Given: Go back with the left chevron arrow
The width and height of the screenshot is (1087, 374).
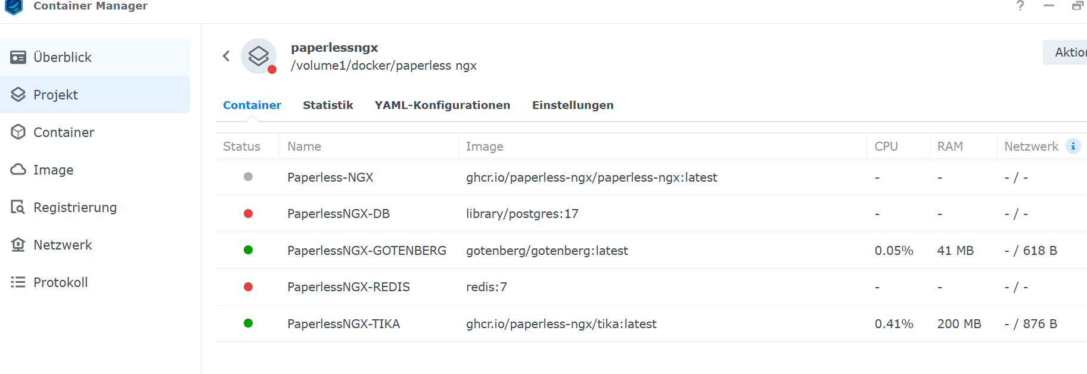Looking at the screenshot, I should click(226, 56).
